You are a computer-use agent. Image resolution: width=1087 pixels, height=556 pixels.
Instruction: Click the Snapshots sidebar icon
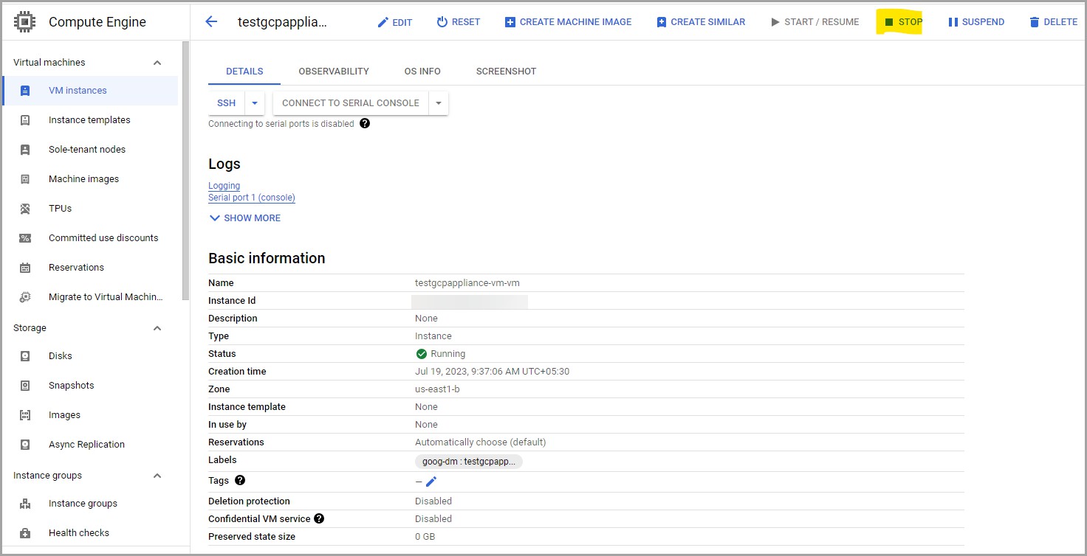tap(25, 386)
